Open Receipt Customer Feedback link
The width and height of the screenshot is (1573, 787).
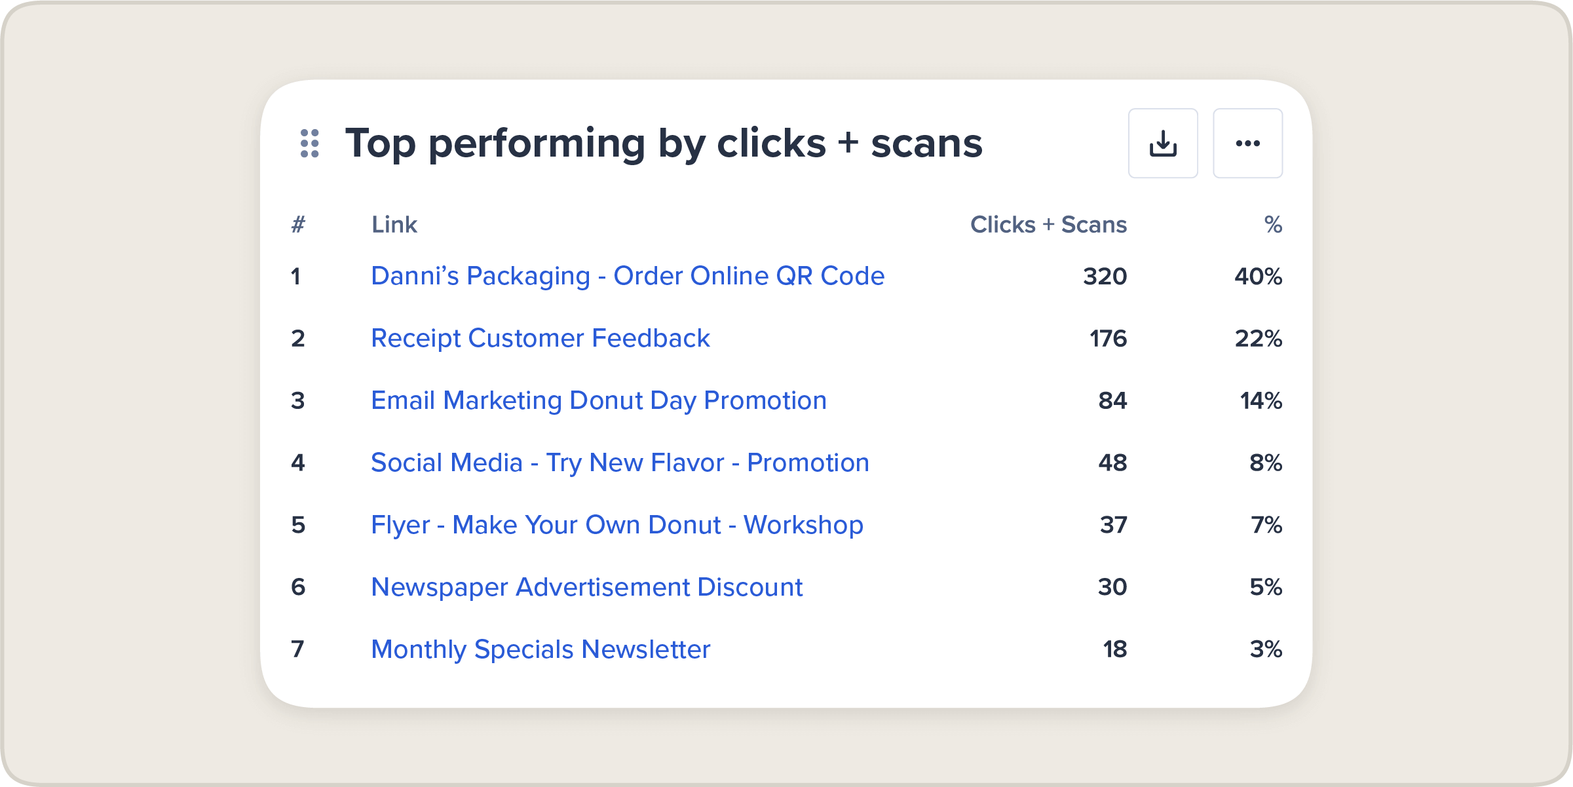(x=540, y=338)
